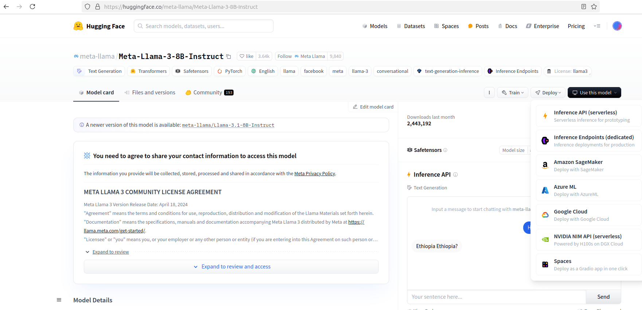Open the Llama-3.1-8B-Instruct newer version link
The height and width of the screenshot is (310, 642).
tap(228, 125)
